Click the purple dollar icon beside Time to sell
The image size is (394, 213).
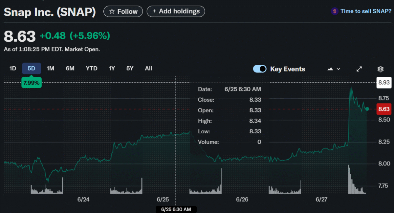coord(335,11)
